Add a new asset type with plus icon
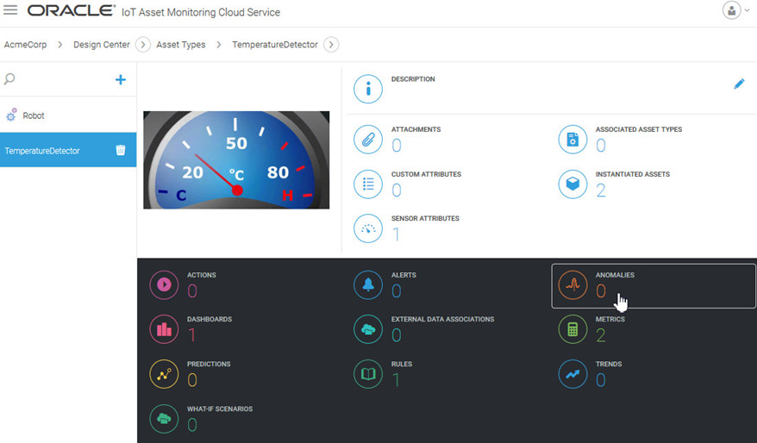757x443 pixels. click(x=120, y=79)
